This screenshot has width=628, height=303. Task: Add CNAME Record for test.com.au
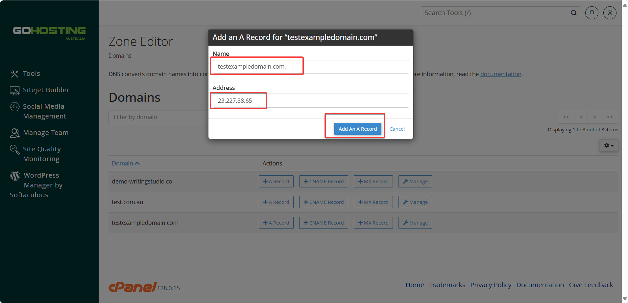click(x=324, y=202)
